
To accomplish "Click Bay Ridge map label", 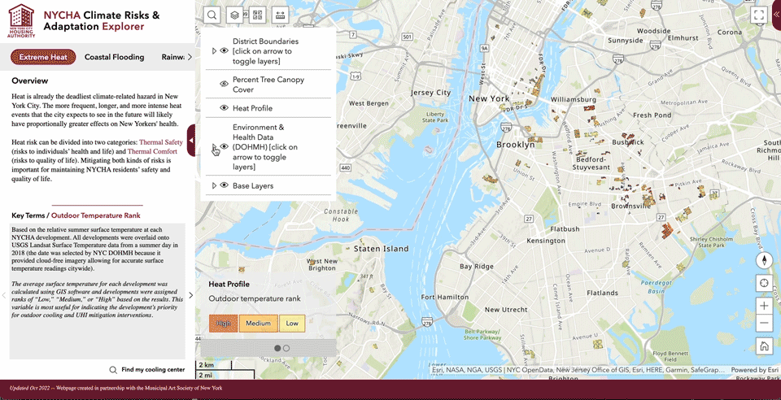I will pos(477,266).
